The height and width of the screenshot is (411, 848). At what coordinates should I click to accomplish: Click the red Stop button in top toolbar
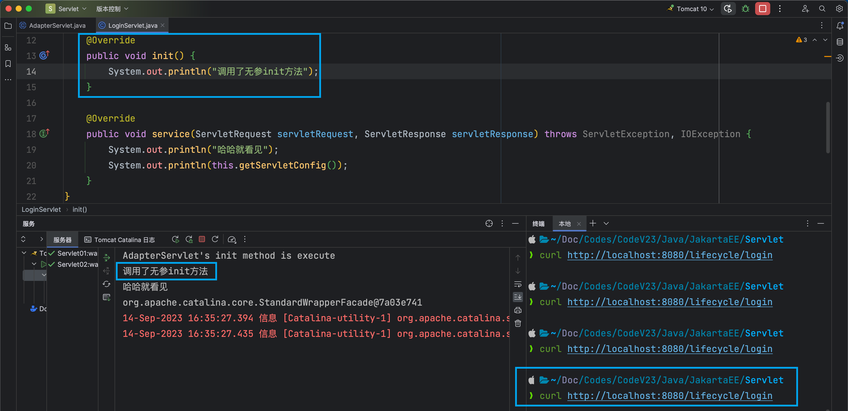pos(762,9)
